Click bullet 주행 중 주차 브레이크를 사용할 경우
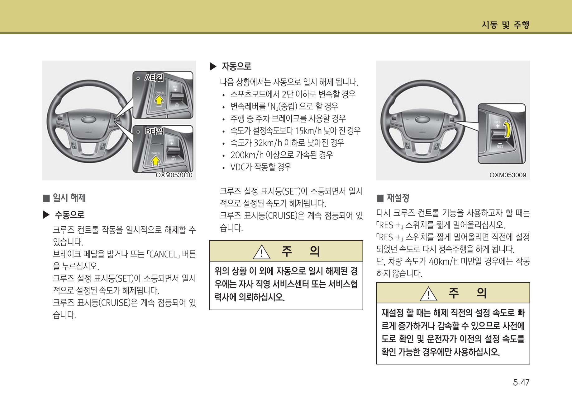Image resolution: width=572 pixels, height=407 pixels. pos(288,118)
